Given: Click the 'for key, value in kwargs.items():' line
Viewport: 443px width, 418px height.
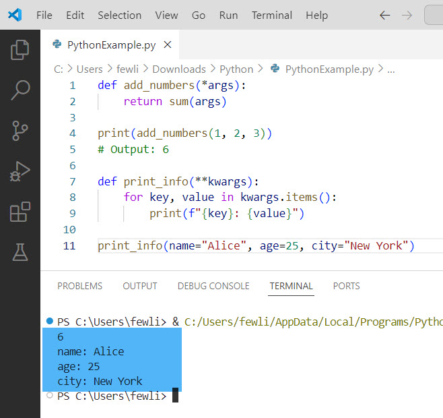Looking at the screenshot, I should pos(230,198).
